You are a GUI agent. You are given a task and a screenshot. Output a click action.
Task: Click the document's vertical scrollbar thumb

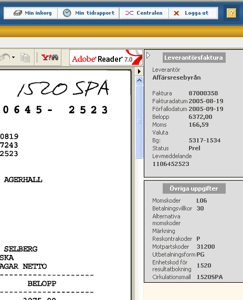tap(139, 121)
